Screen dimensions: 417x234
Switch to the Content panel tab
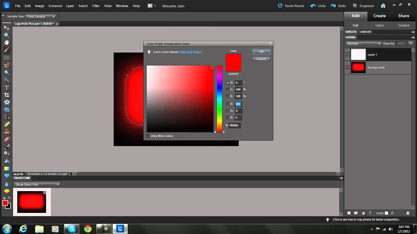point(365,32)
